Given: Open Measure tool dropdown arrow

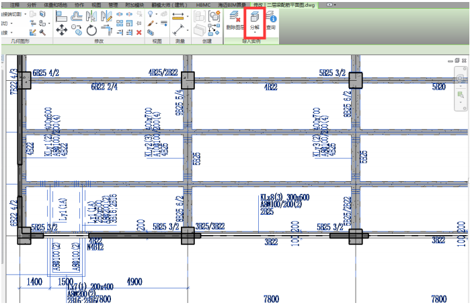Looking at the screenshot, I should (188, 16).
